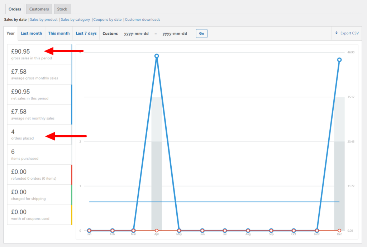The image size is (367, 247).
Task: Click the Export CSV download icon
Action: point(337,33)
